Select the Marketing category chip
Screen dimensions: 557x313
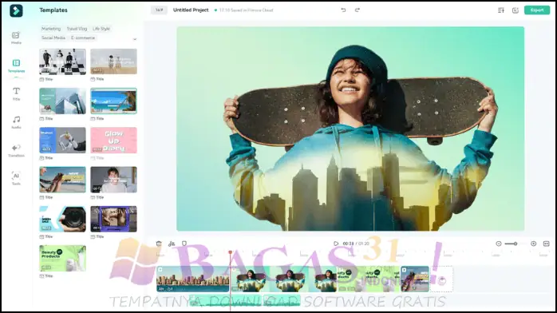click(51, 29)
